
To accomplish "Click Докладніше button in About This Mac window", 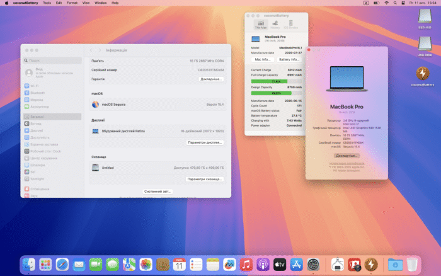I will click(x=346, y=156).
